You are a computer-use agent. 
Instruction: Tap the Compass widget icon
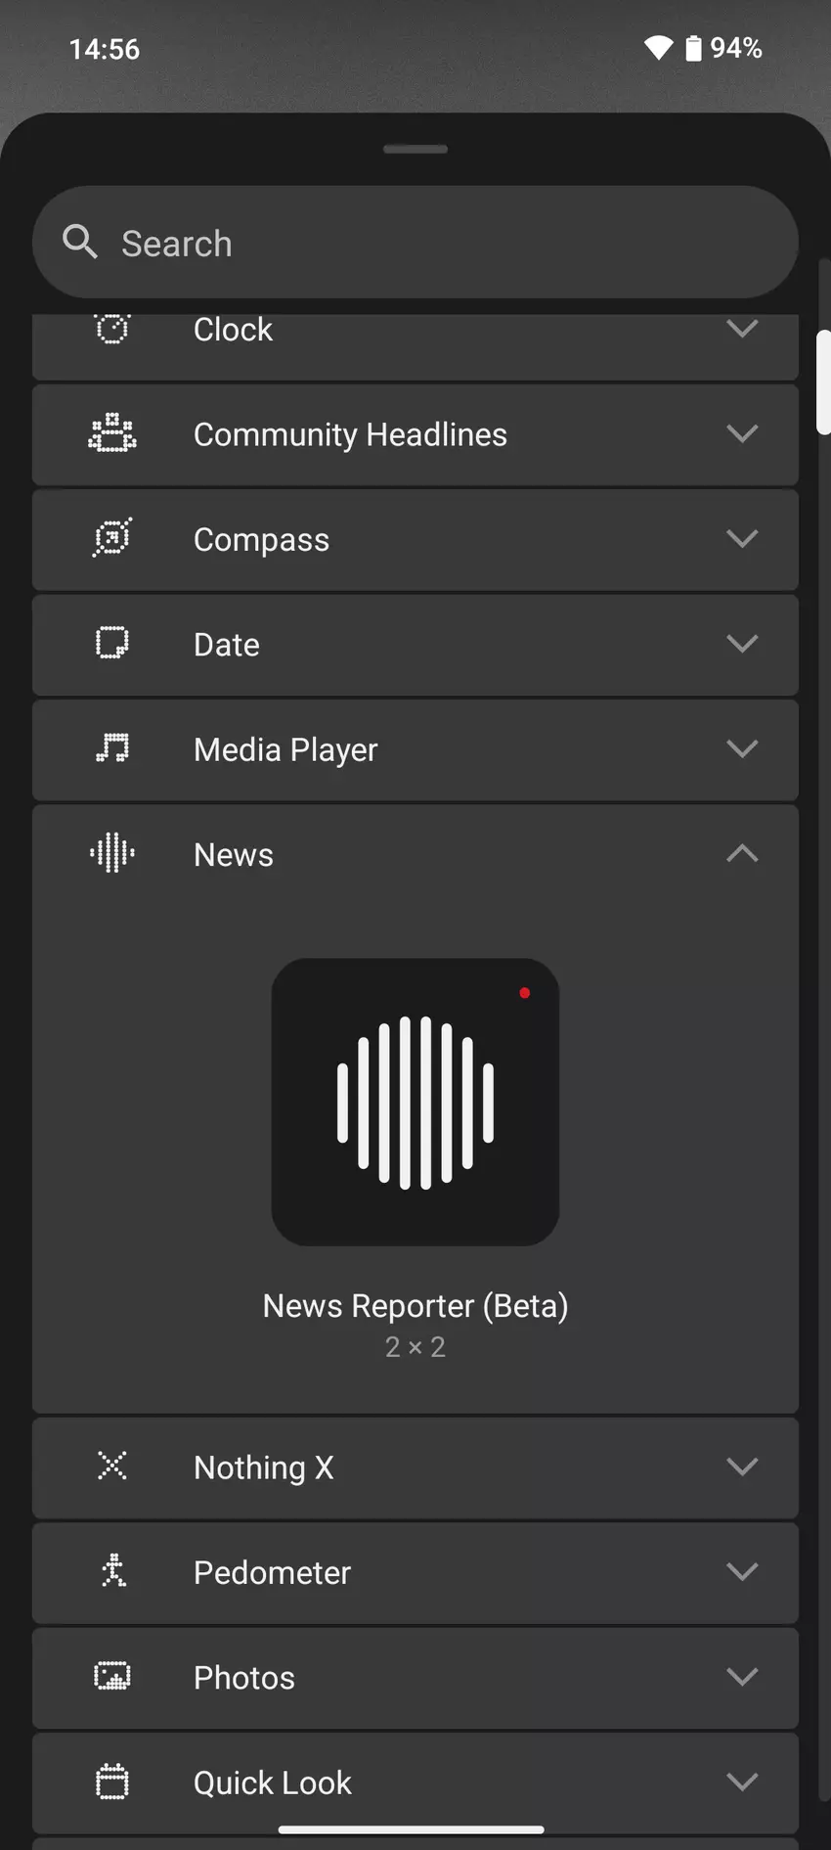click(x=112, y=538)
